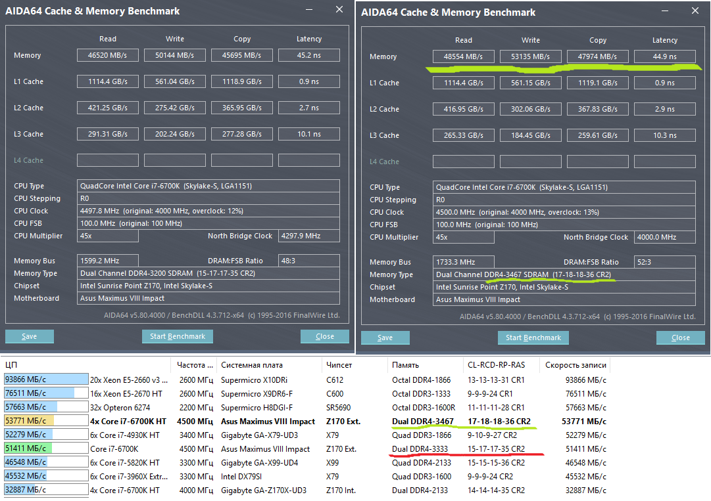Click the Частота column header

tap(194, 365)
